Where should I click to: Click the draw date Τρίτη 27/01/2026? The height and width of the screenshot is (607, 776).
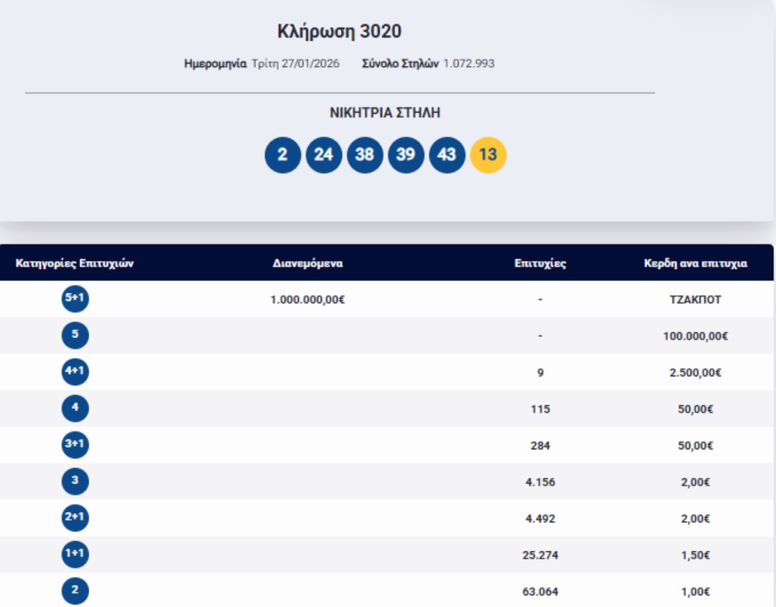296,64
